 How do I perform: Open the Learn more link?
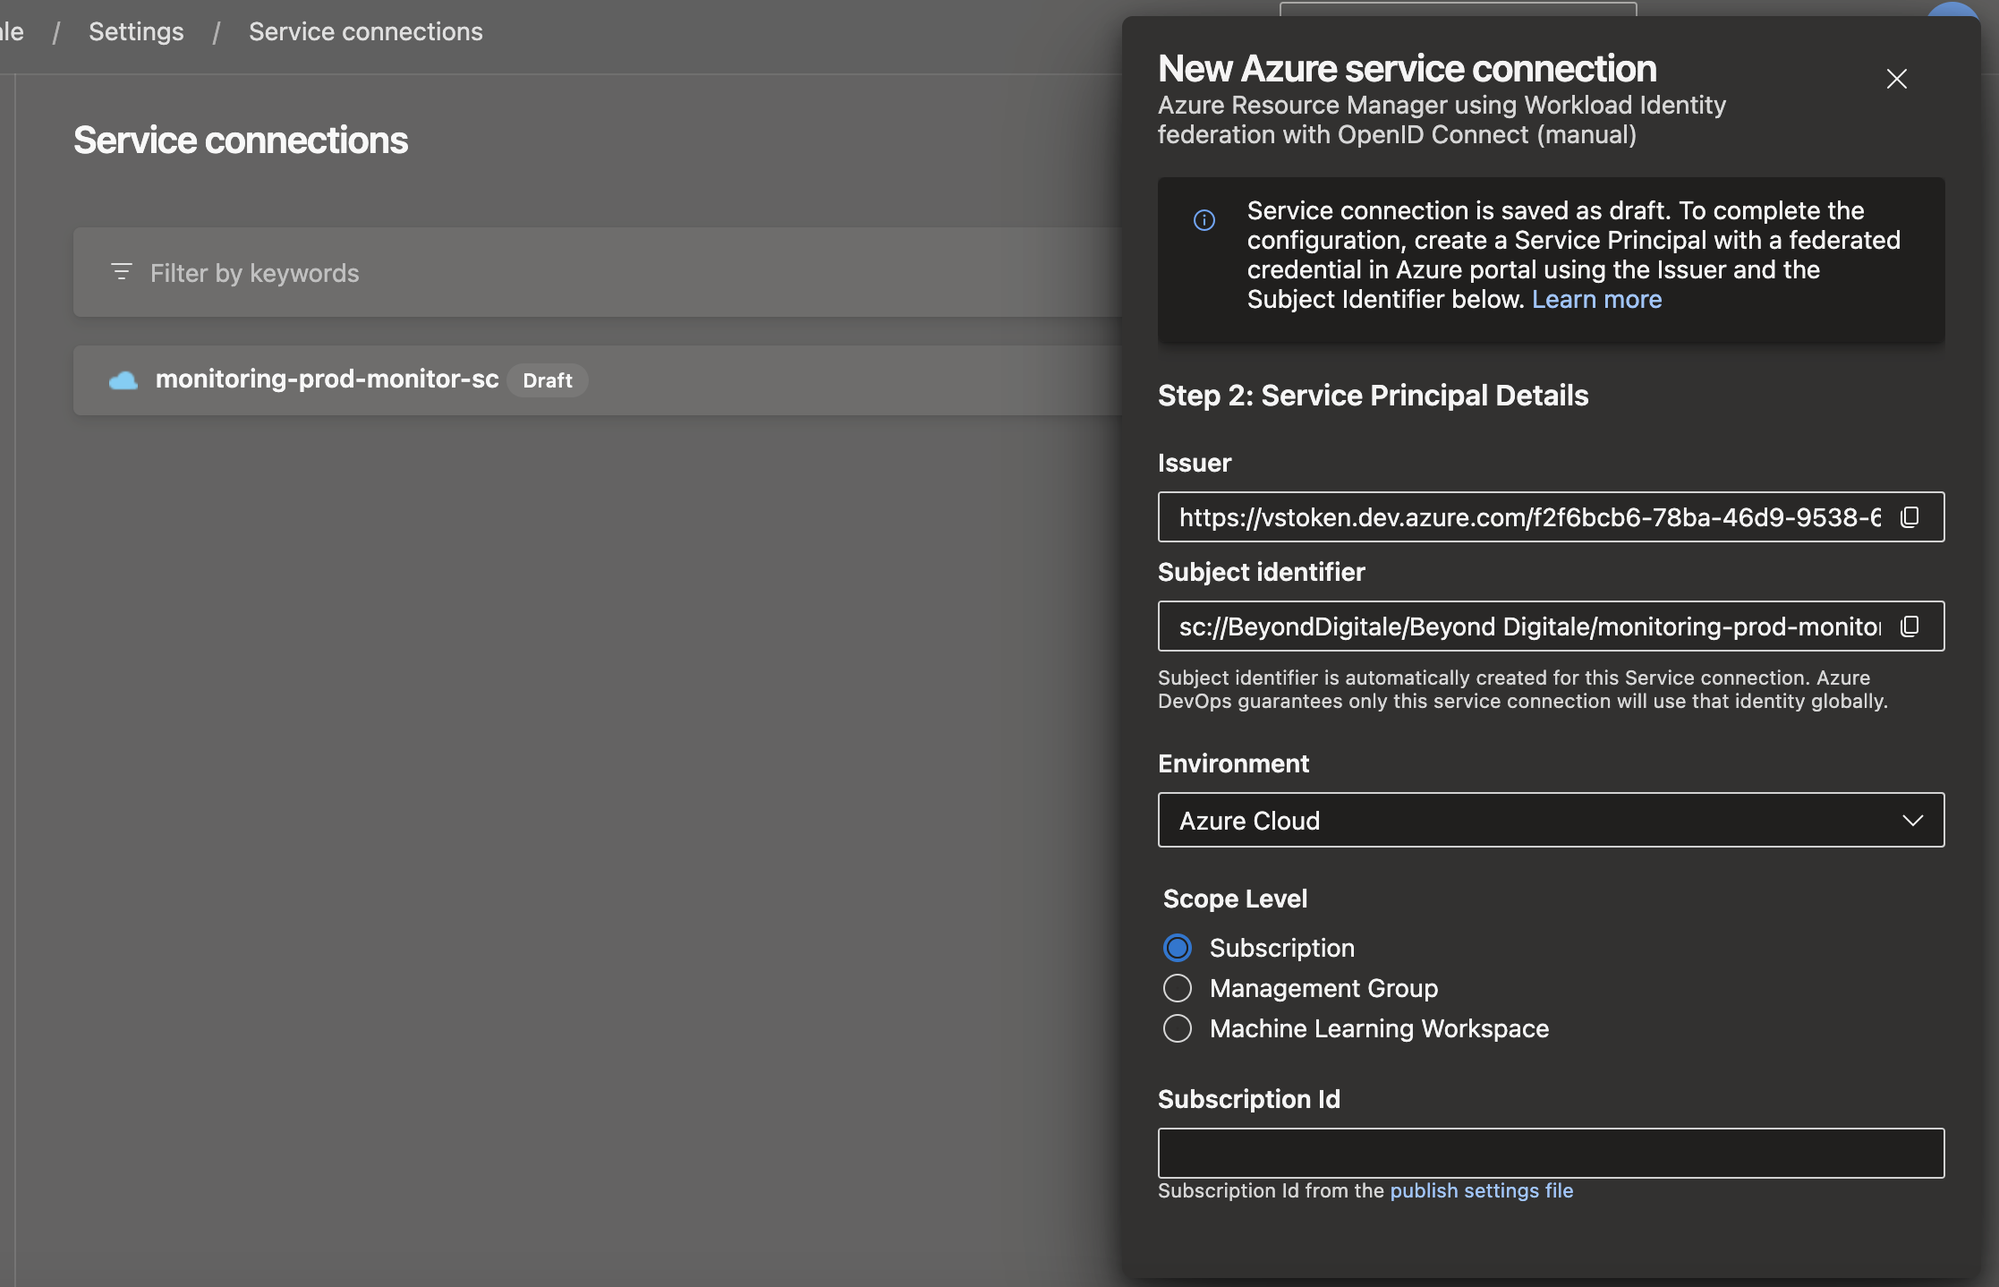coord(1596,299)
